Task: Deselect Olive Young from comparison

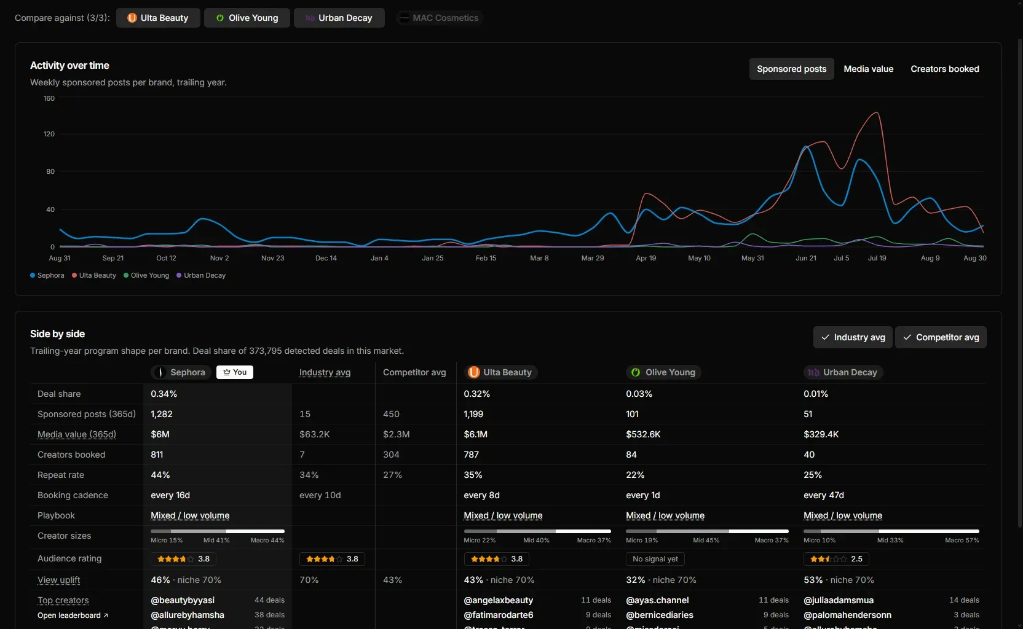Action: click(247, 18)
